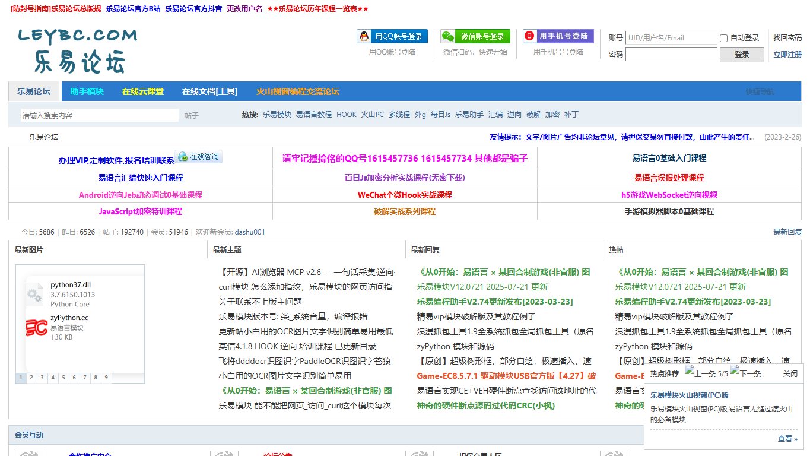The image size is (810, 456).
Task: Select slide number 9 in the image carousel
Action: (106, 378)
